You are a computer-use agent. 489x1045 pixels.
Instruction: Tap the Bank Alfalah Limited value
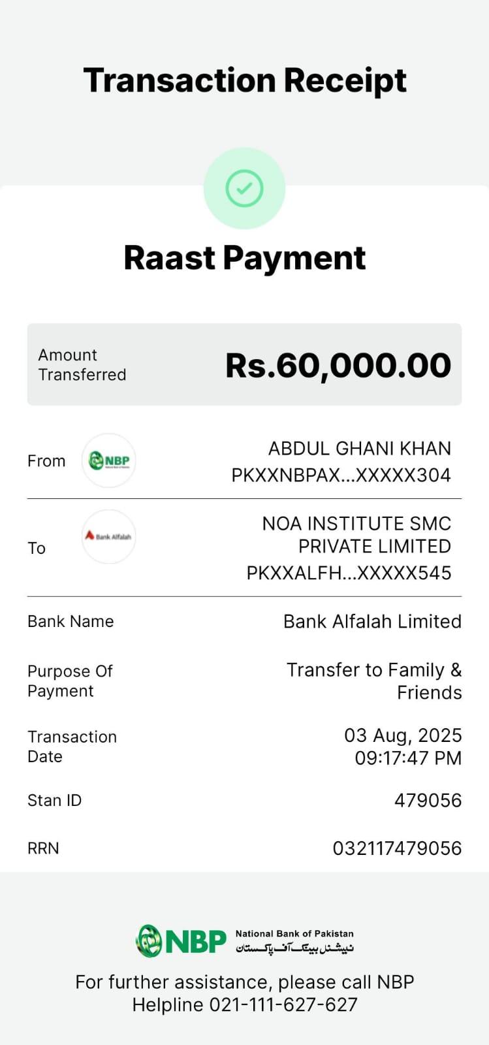tap(372, 621)
